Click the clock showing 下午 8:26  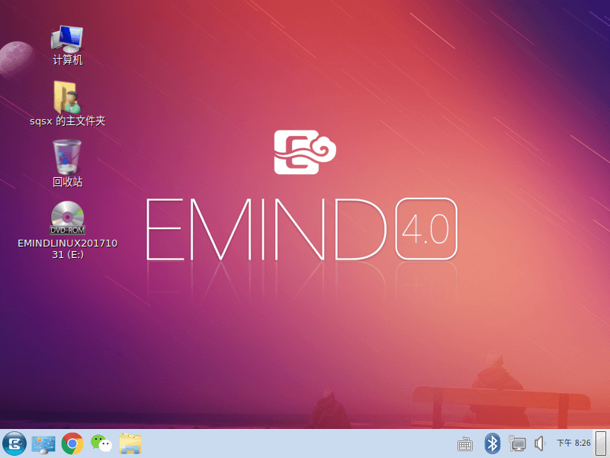tap(573, 443)
